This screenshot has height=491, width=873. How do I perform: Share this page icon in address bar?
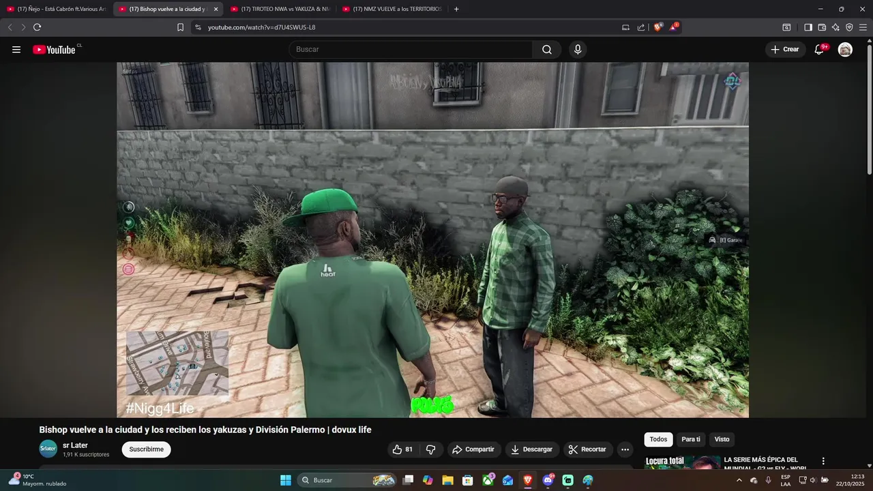click(x=641, y=27)
